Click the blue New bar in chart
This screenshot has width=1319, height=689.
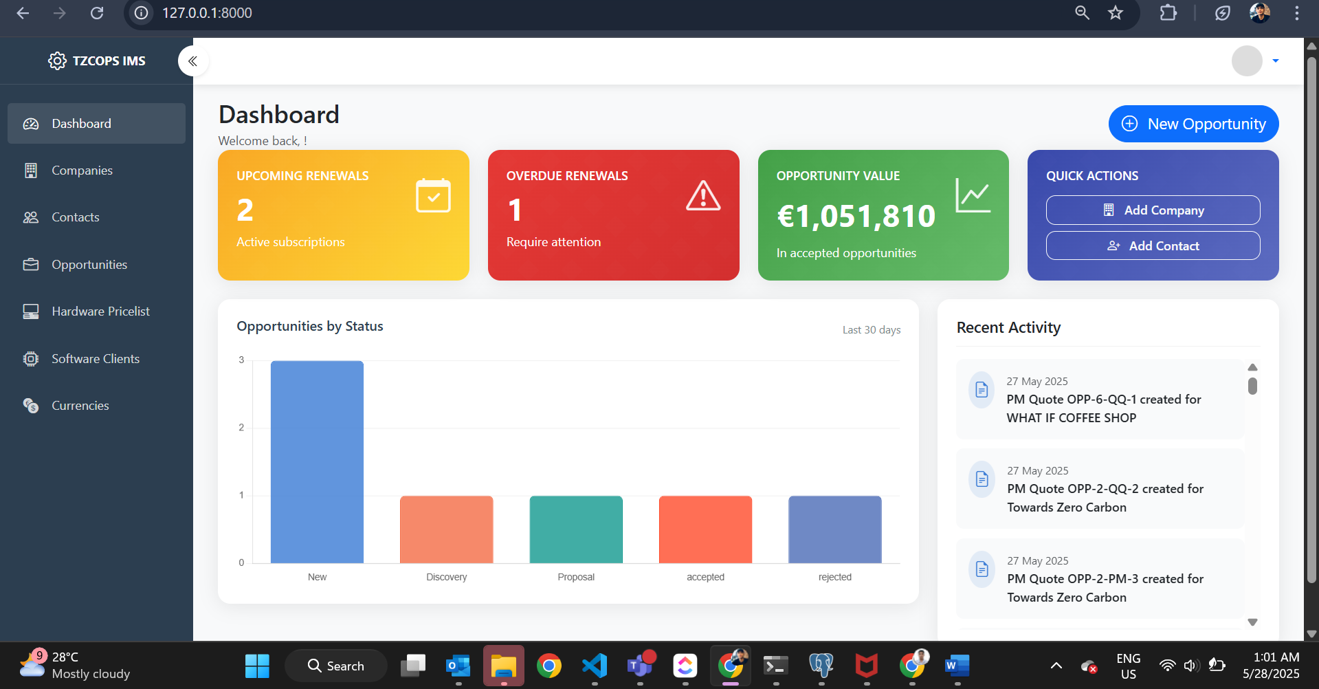pos(317,461)
